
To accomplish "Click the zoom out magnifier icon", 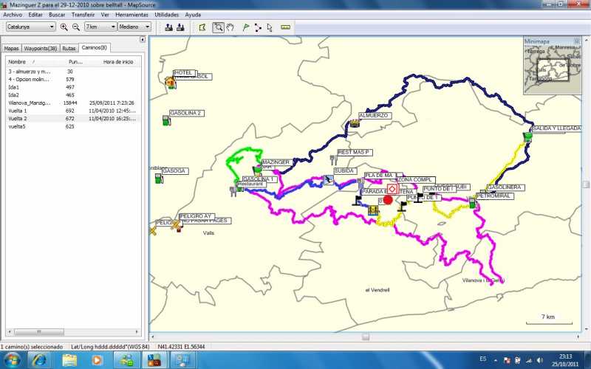I will (75, 27).
